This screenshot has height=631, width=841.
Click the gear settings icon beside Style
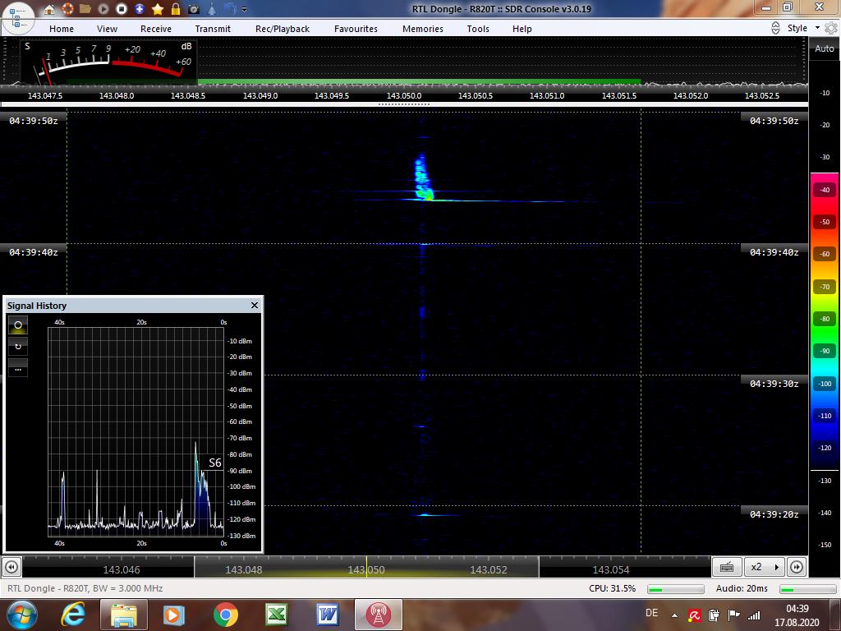[831, 29]
